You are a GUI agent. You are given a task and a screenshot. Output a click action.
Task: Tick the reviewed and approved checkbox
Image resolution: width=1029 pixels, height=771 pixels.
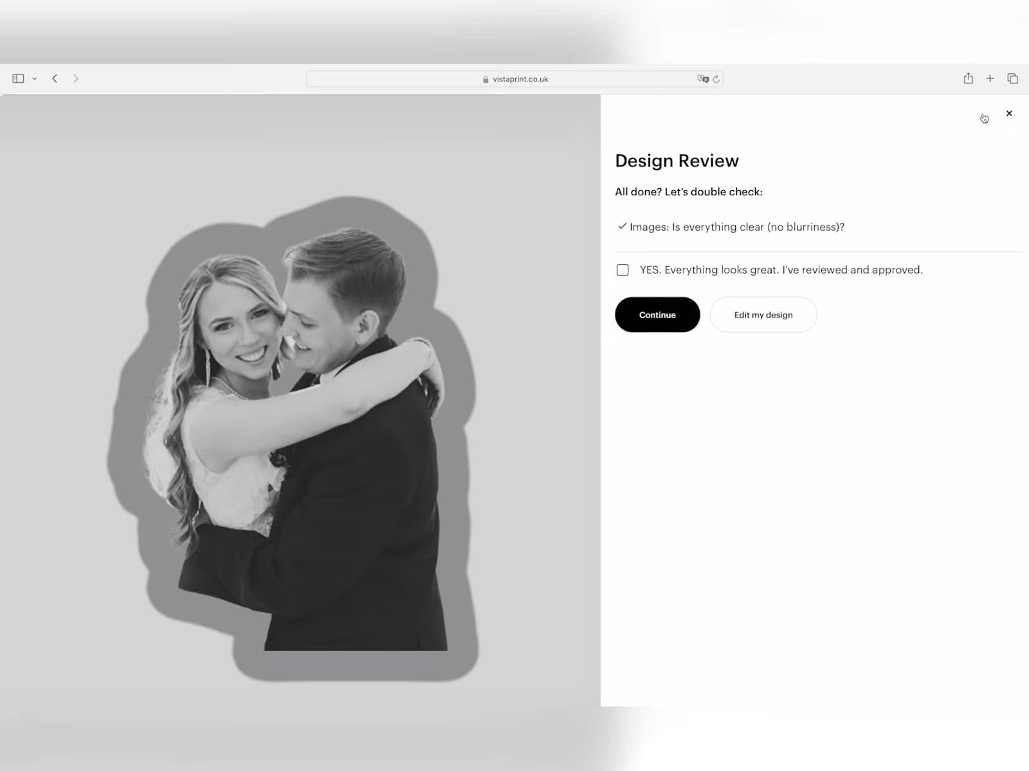(x=623, y=270)
